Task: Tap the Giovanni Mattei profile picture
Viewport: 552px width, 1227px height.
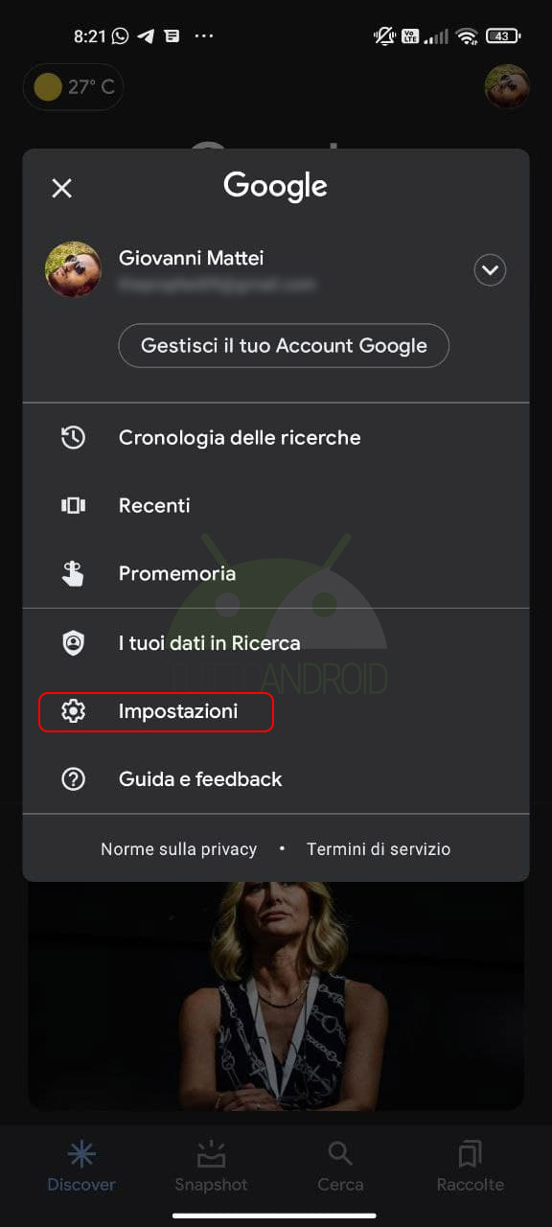Action: pos(73,269)
